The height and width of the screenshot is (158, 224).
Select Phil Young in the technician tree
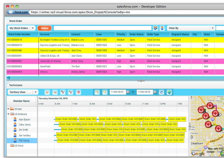(x=22, y=141)
